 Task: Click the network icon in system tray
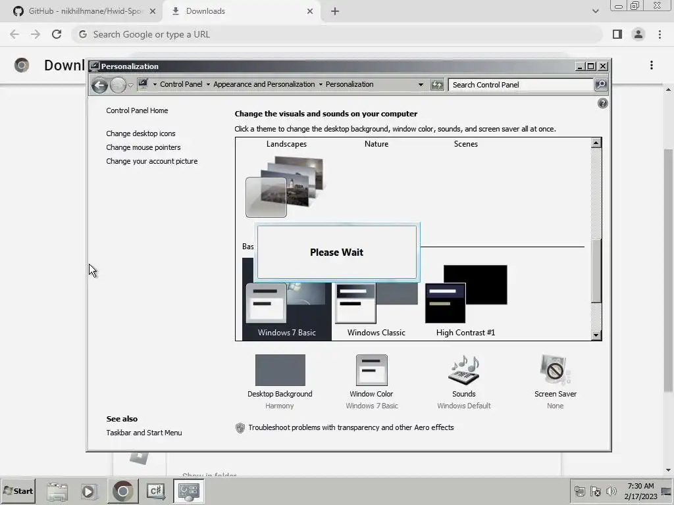(580, 491)
